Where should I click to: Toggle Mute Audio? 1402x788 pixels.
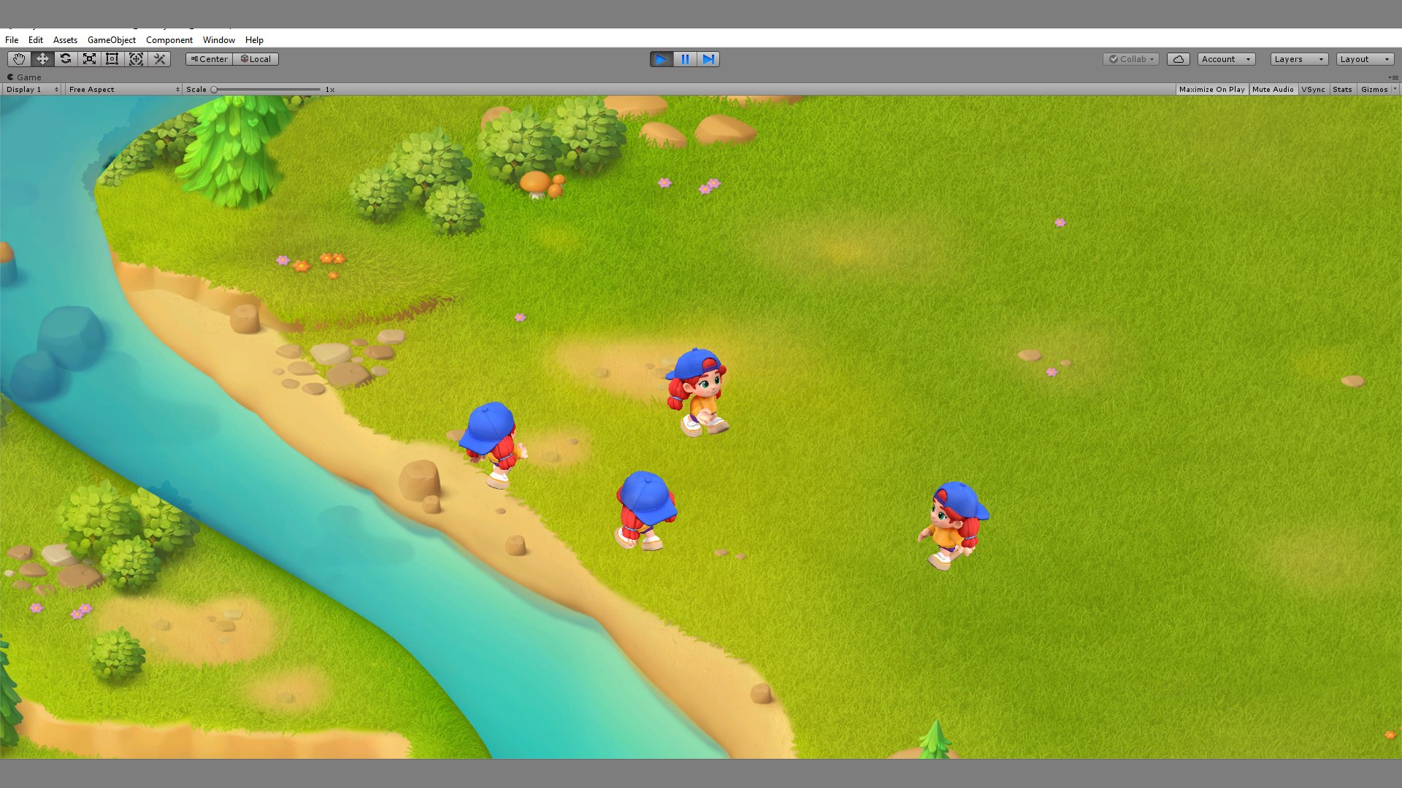1273,90
